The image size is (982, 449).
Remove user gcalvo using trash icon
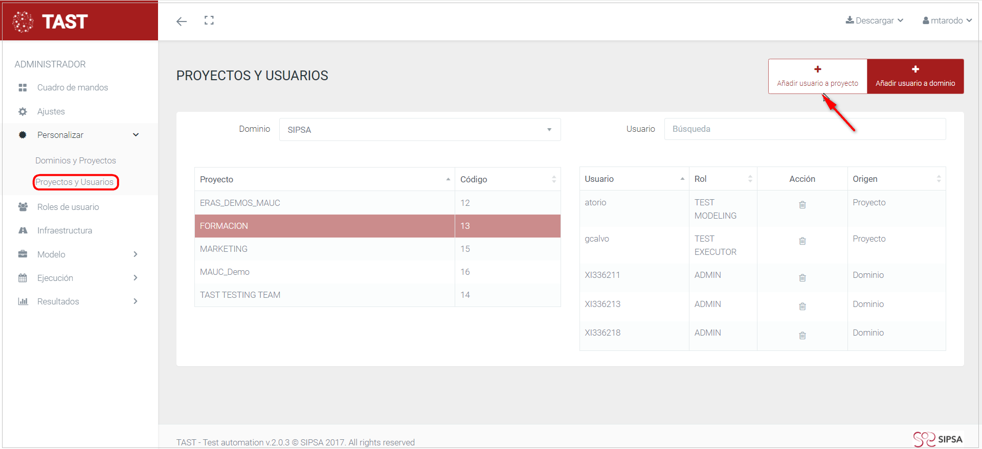[802, 241]
